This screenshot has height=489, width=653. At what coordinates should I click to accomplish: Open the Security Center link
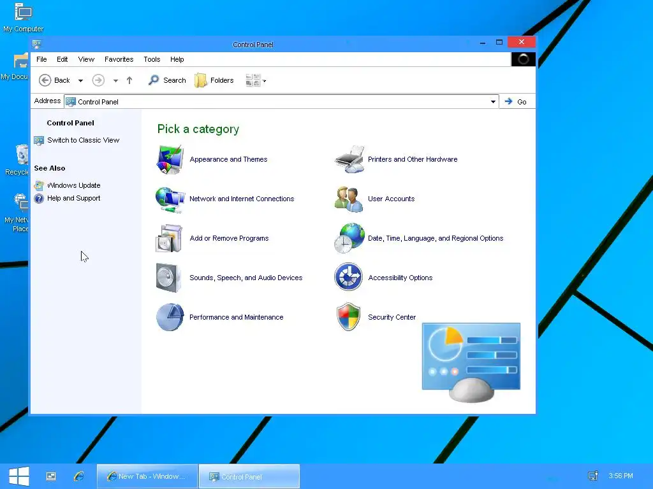(x=392, y=317)
